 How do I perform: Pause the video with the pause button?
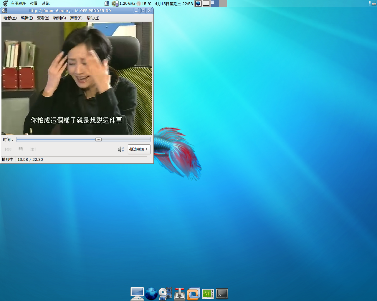pos(21,149)
